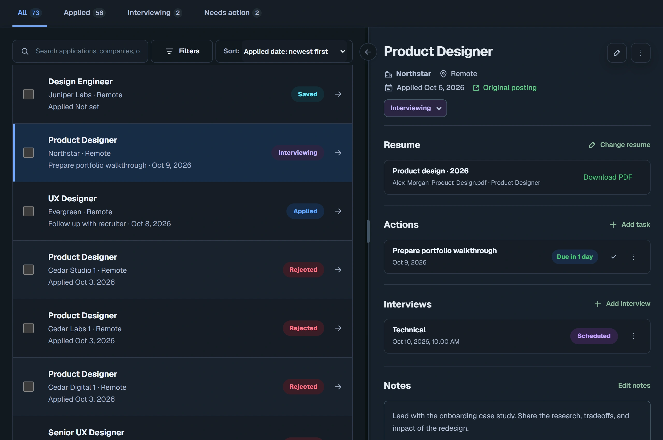This screenshot has width=663, height=440.
Task: Open the Interviewing status dropdown
Action: (415, 108)
